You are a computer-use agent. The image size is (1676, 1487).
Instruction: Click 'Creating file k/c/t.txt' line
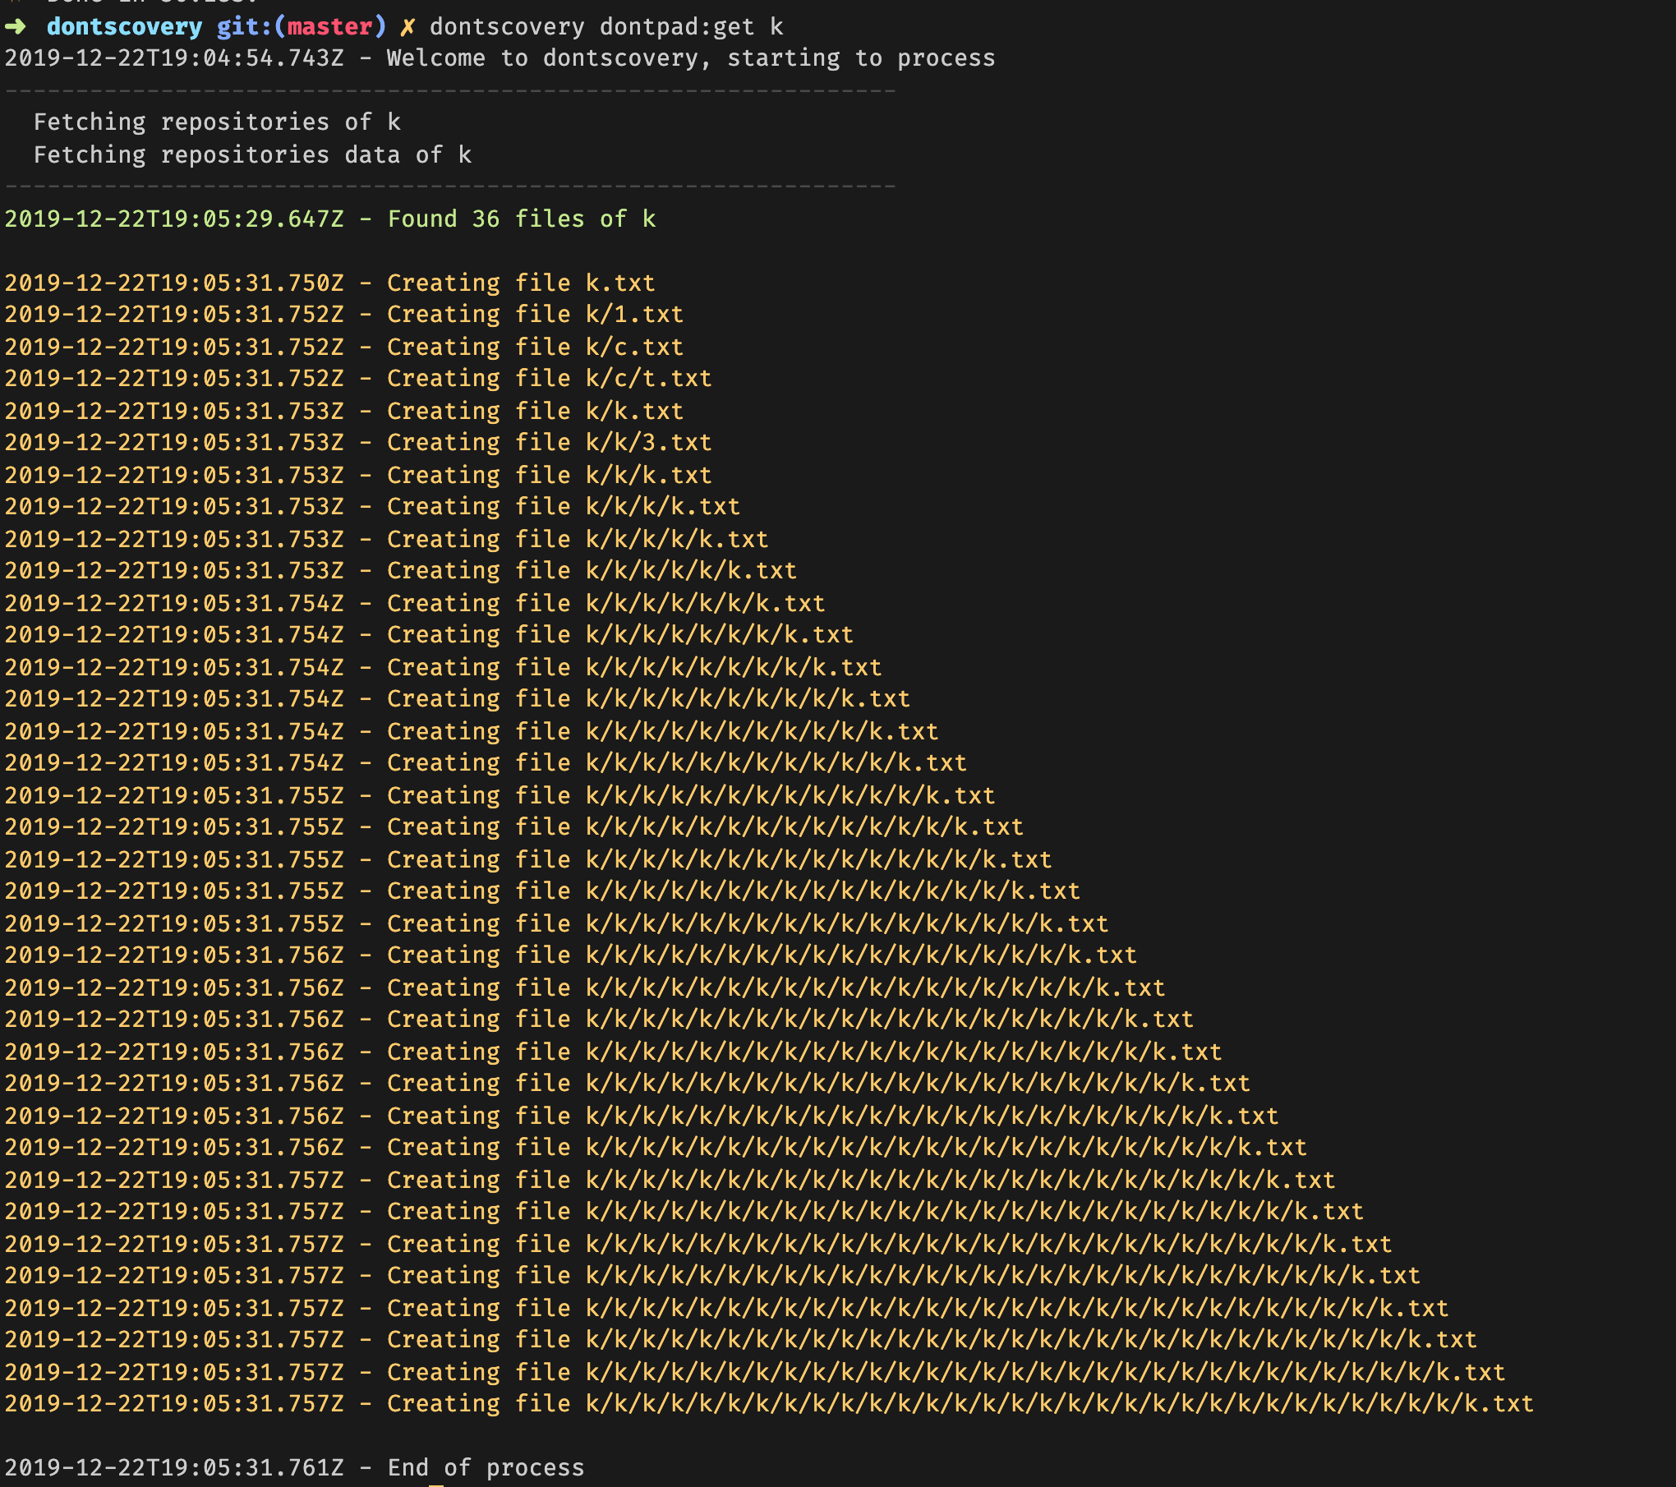[x=358, y=379]
